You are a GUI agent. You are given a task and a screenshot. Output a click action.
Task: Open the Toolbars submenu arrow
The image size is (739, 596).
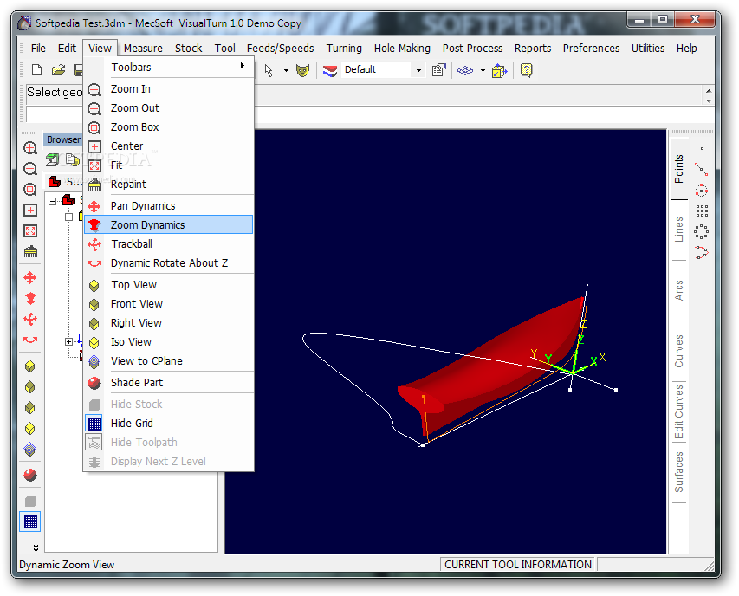tap(243, 66)
